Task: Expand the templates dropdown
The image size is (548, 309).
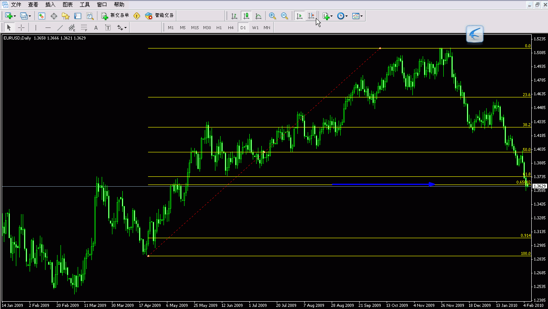Action: point(362,16)
